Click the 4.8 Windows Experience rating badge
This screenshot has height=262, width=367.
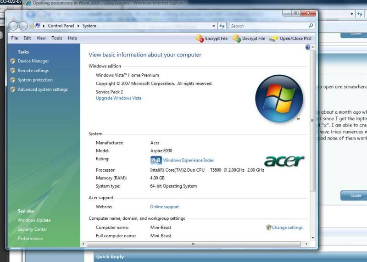(156, 160)
